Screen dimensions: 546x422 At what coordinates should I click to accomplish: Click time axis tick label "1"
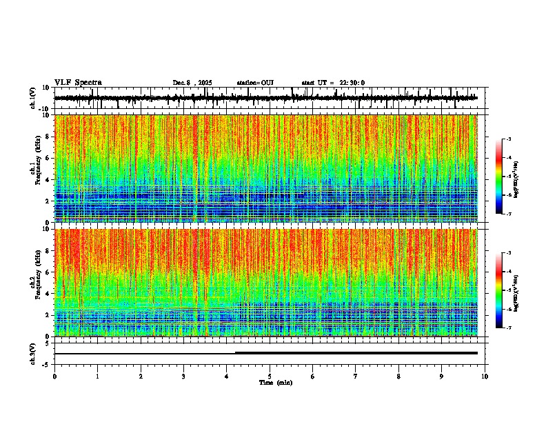[97, 376]
